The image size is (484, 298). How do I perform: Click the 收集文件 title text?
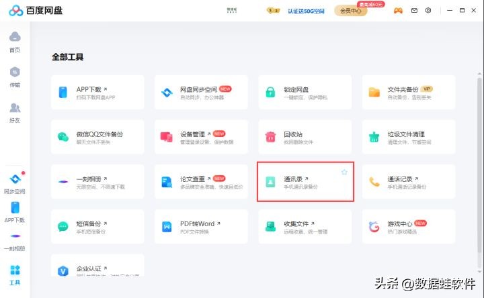pos(296,223)
